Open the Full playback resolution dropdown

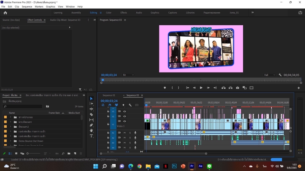click(x=270, y=75)
